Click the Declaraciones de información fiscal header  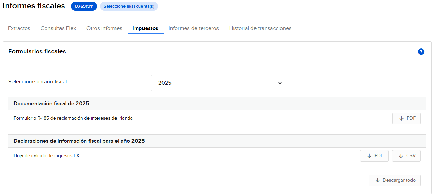pyautogui.click(x=79, y=141)
